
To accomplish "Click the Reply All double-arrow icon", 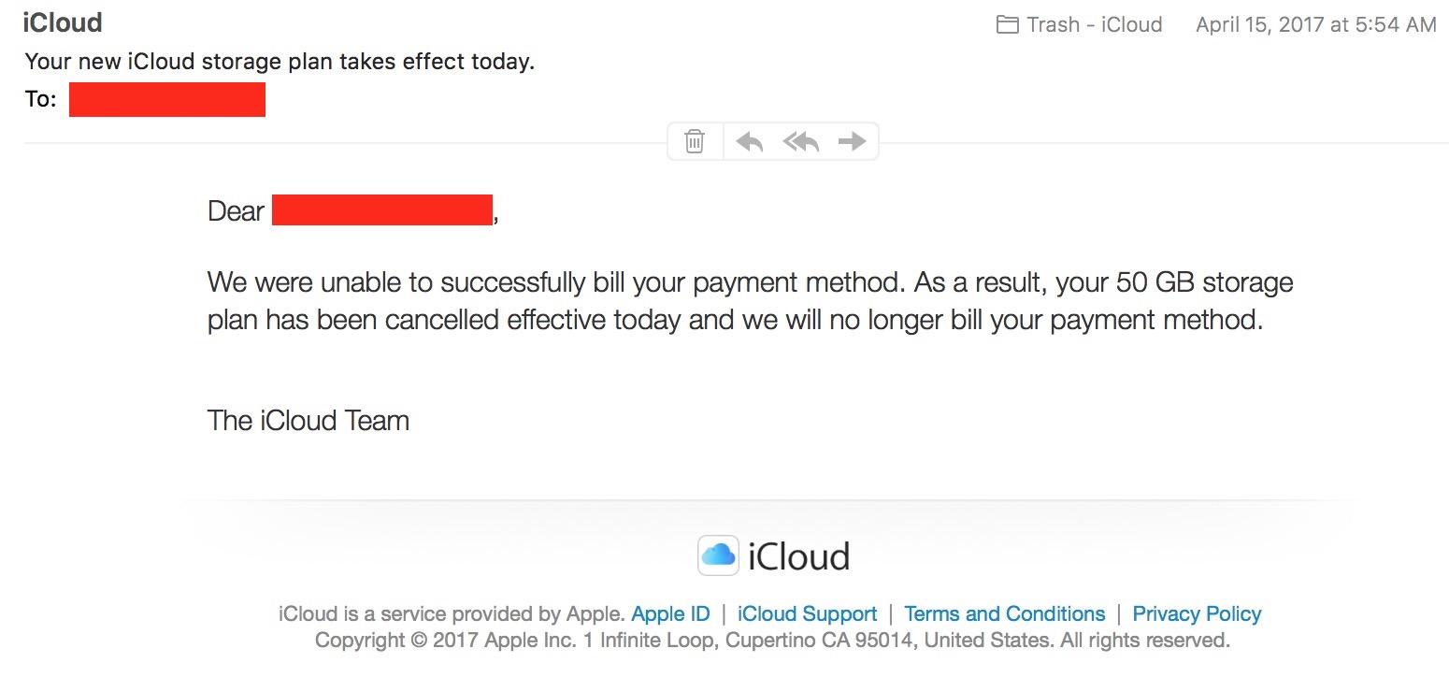I will [x=800, y=141].
